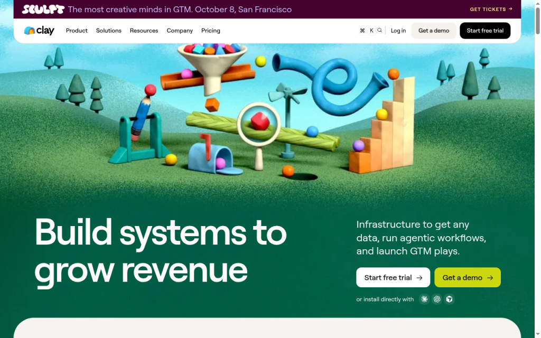Open the Company menu
The image size is (541, 338).
(180, 31)
